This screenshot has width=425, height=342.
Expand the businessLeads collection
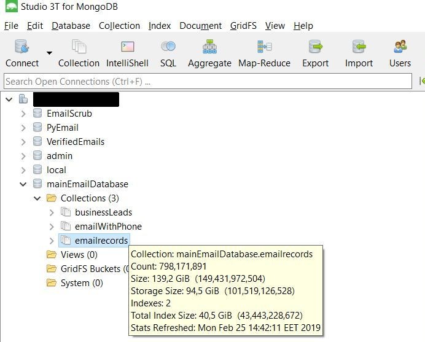[52, 212]
